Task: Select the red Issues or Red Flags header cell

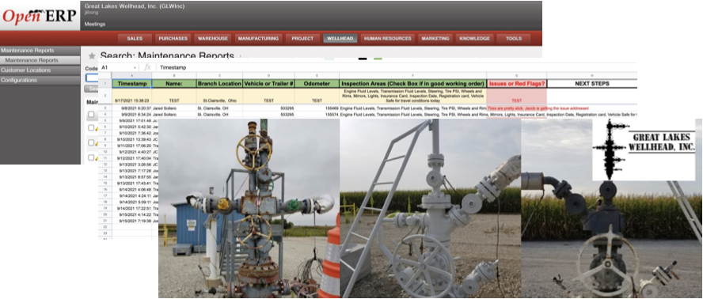Action: pos(516,83)
